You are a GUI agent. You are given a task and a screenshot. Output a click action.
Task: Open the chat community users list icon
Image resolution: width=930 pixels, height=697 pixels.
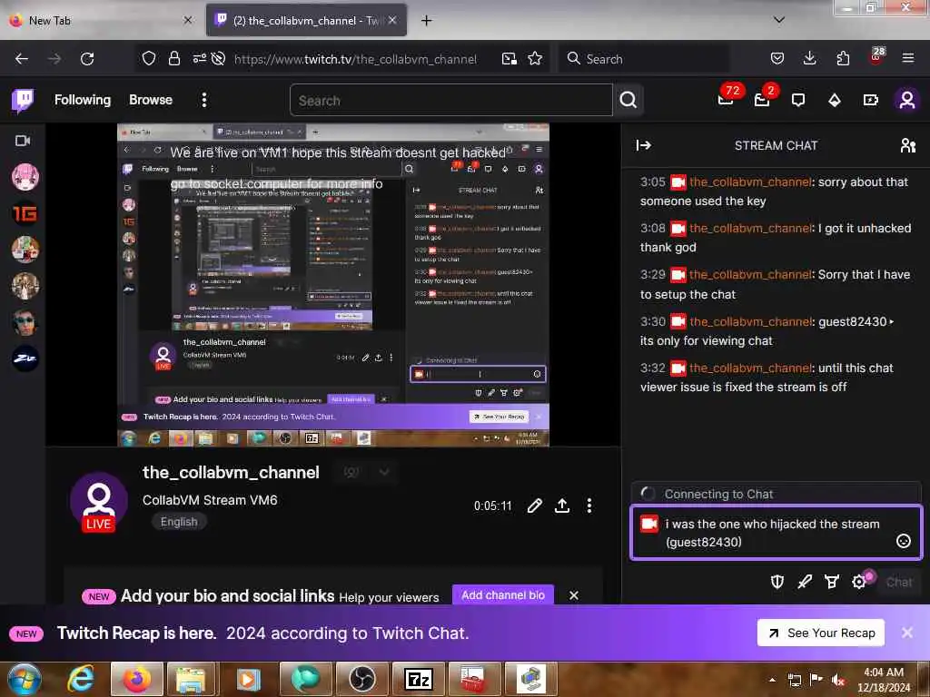pyautogui.click(x=907, y=145)
